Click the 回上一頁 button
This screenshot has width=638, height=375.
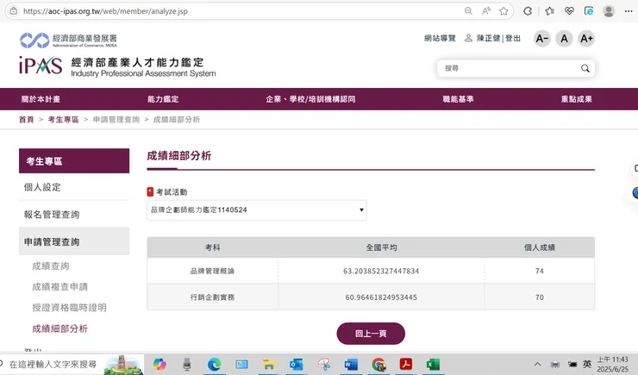click(x=371, y=334)
